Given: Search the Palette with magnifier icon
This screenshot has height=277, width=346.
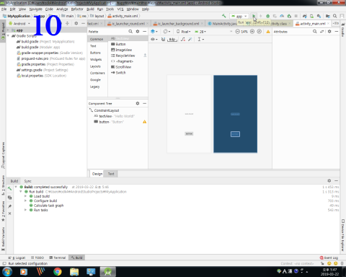Looking at the screenshot, I should coord(130,32).
